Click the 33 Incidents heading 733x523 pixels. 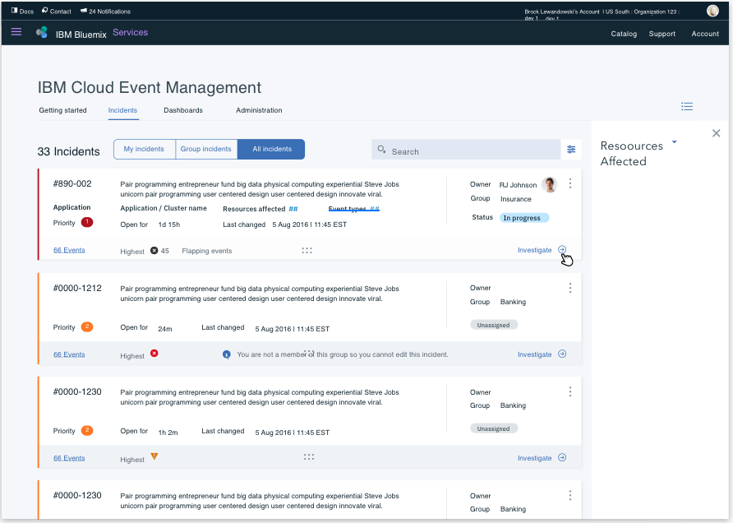69,151
